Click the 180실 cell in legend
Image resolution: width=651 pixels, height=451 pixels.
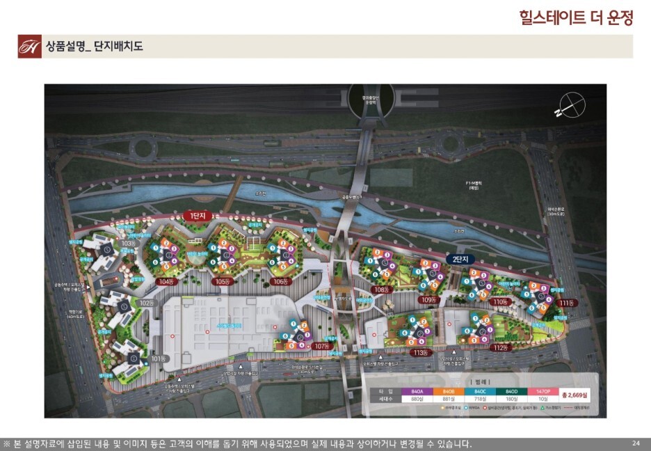click(511, 399)
